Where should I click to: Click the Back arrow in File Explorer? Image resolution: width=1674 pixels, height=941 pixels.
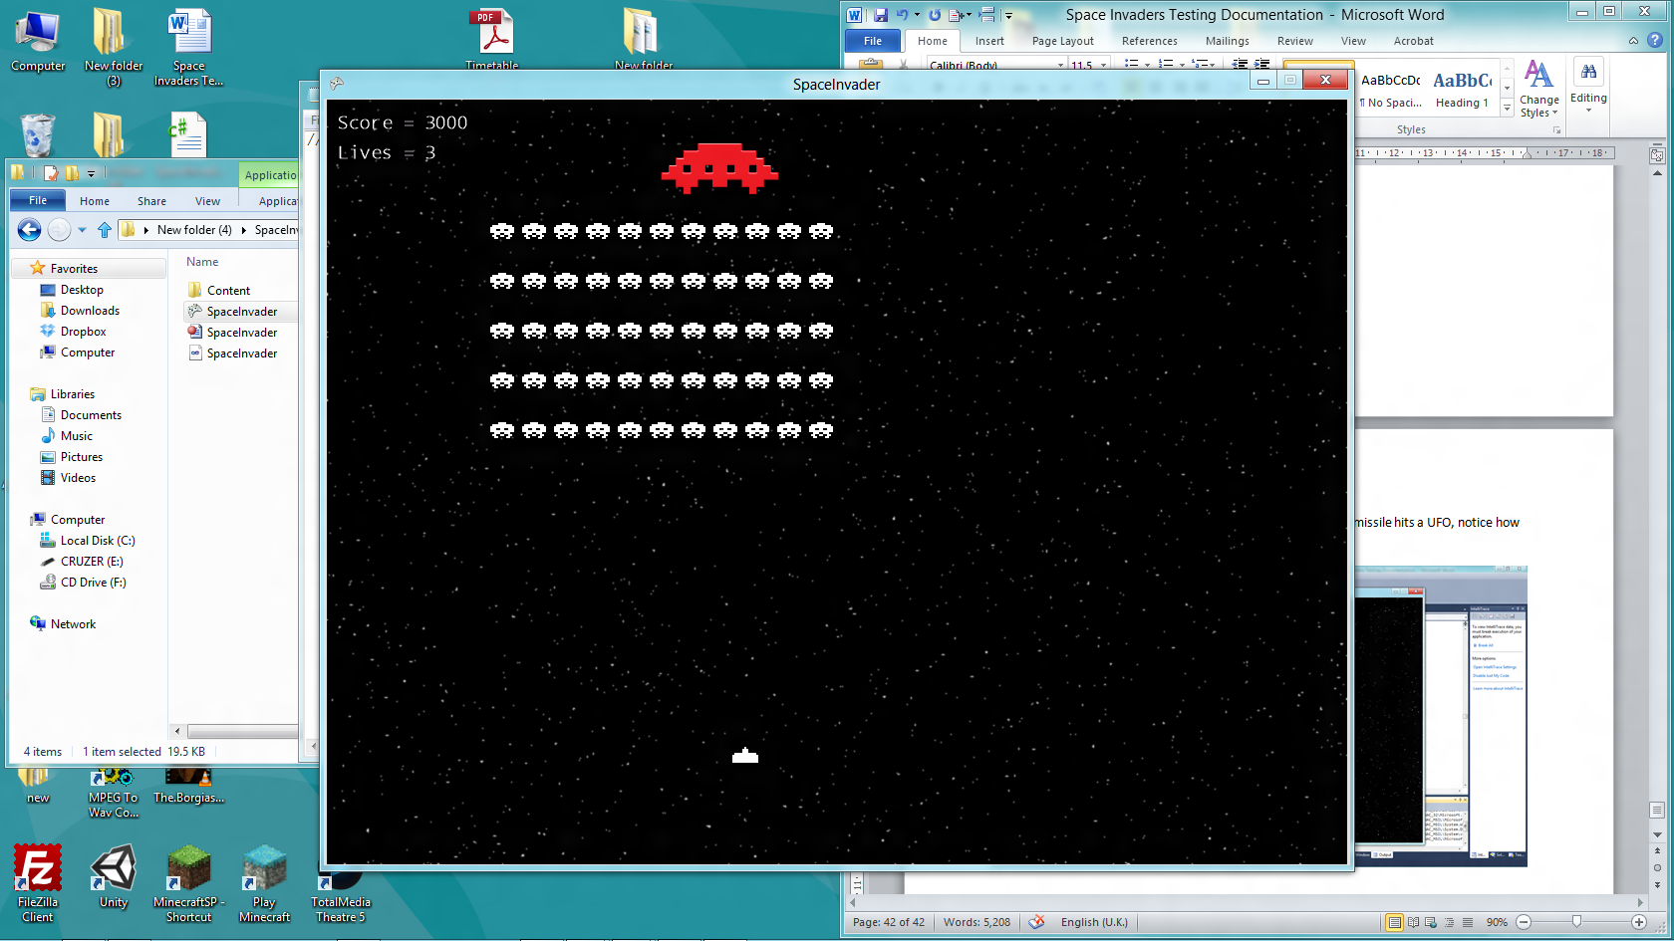click(29, 230)
